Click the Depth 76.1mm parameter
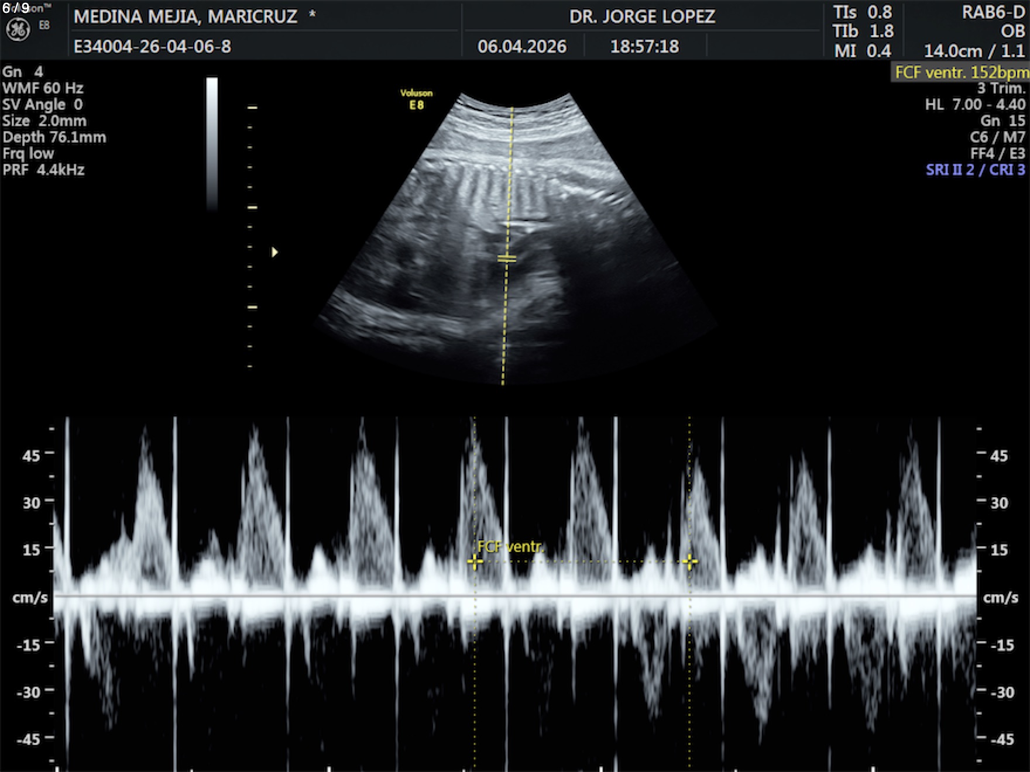 54,137
